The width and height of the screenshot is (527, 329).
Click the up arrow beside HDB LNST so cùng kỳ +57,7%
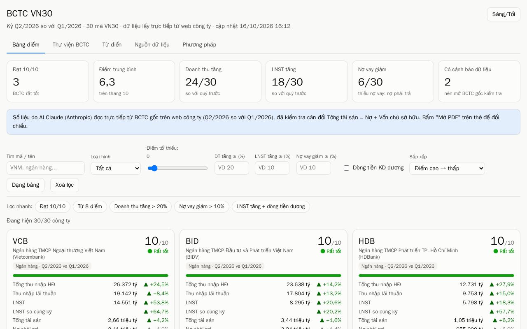coord(492,312)
